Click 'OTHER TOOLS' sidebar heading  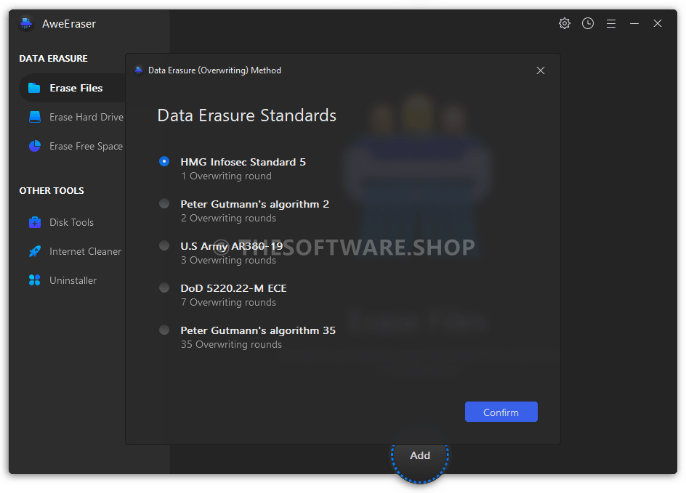pyautogui.click(x=52, y=190)
